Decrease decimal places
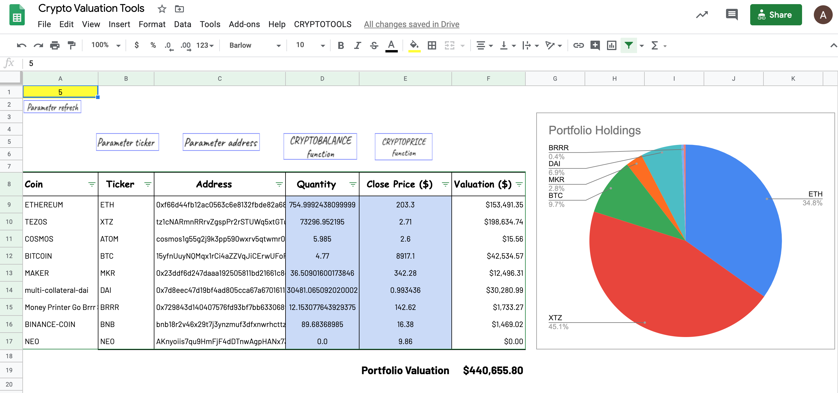This screenshot has width=838, height=393. pyautogui.click(x=169, y=46)
